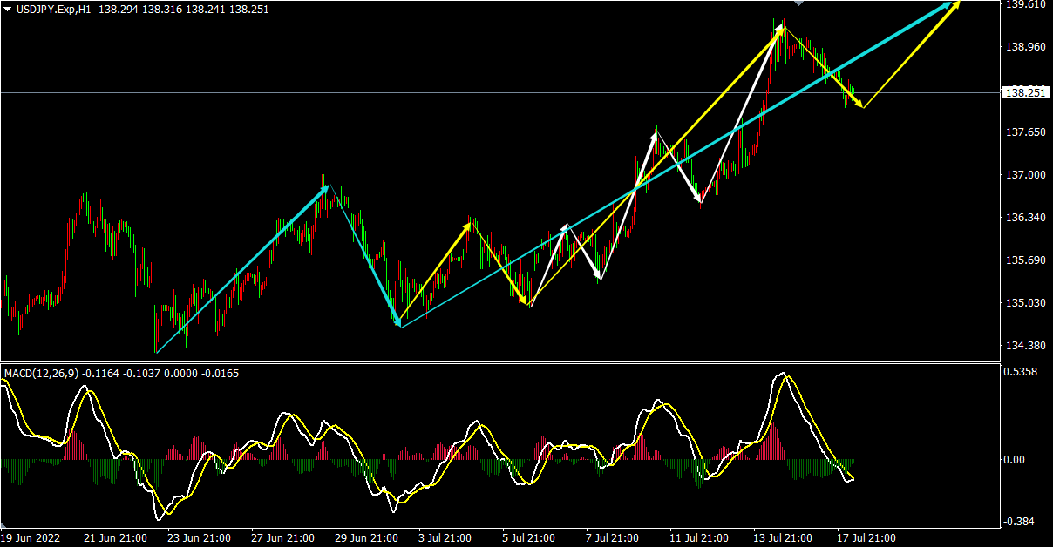Click the 135.690 price scale label
This screenshot has width=1053, height=547.
point(1026,260)
